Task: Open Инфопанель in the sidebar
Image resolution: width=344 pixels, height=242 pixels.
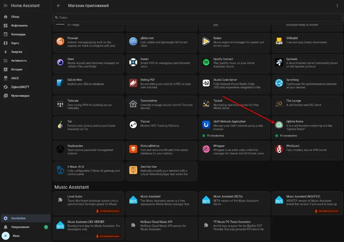Action: click(26, 25)
